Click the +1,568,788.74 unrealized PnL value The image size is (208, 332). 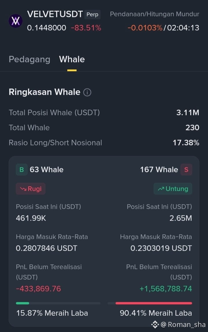166,289
